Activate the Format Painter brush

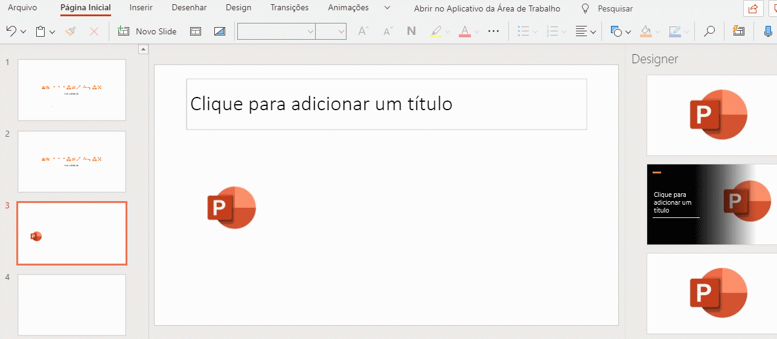71,31
